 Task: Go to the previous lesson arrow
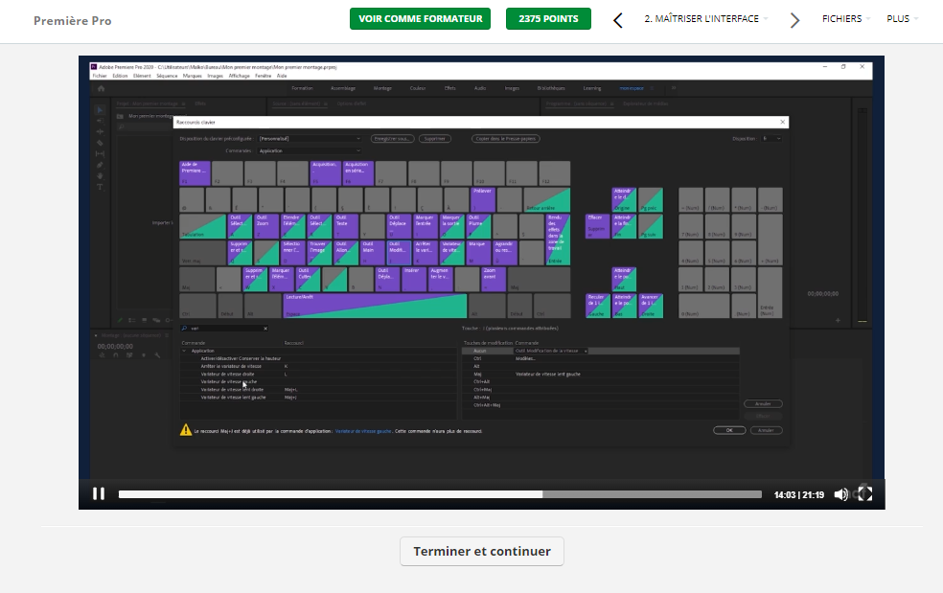(617, 20)
